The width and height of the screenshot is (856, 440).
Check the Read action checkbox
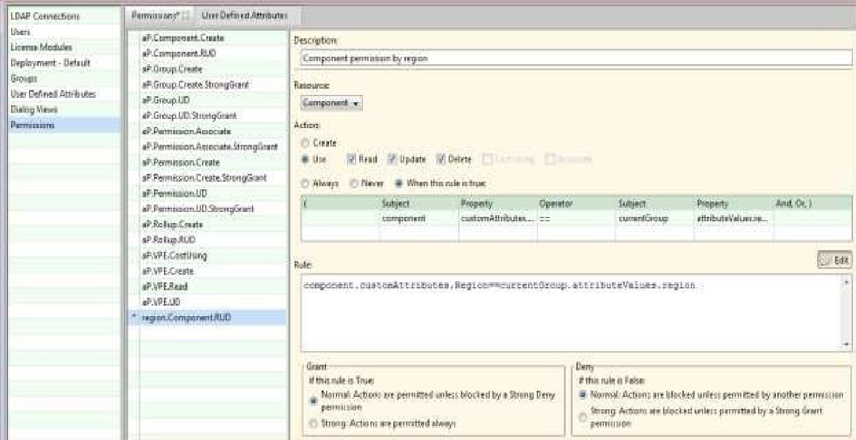351,159
